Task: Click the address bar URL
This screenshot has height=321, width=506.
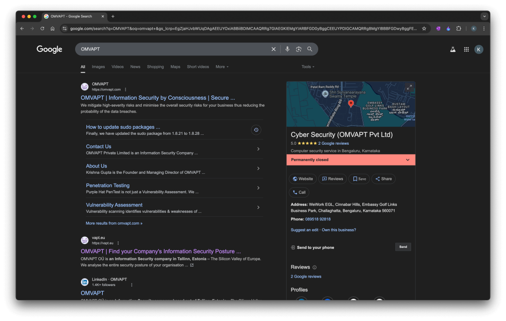Action: coord(243,28)
